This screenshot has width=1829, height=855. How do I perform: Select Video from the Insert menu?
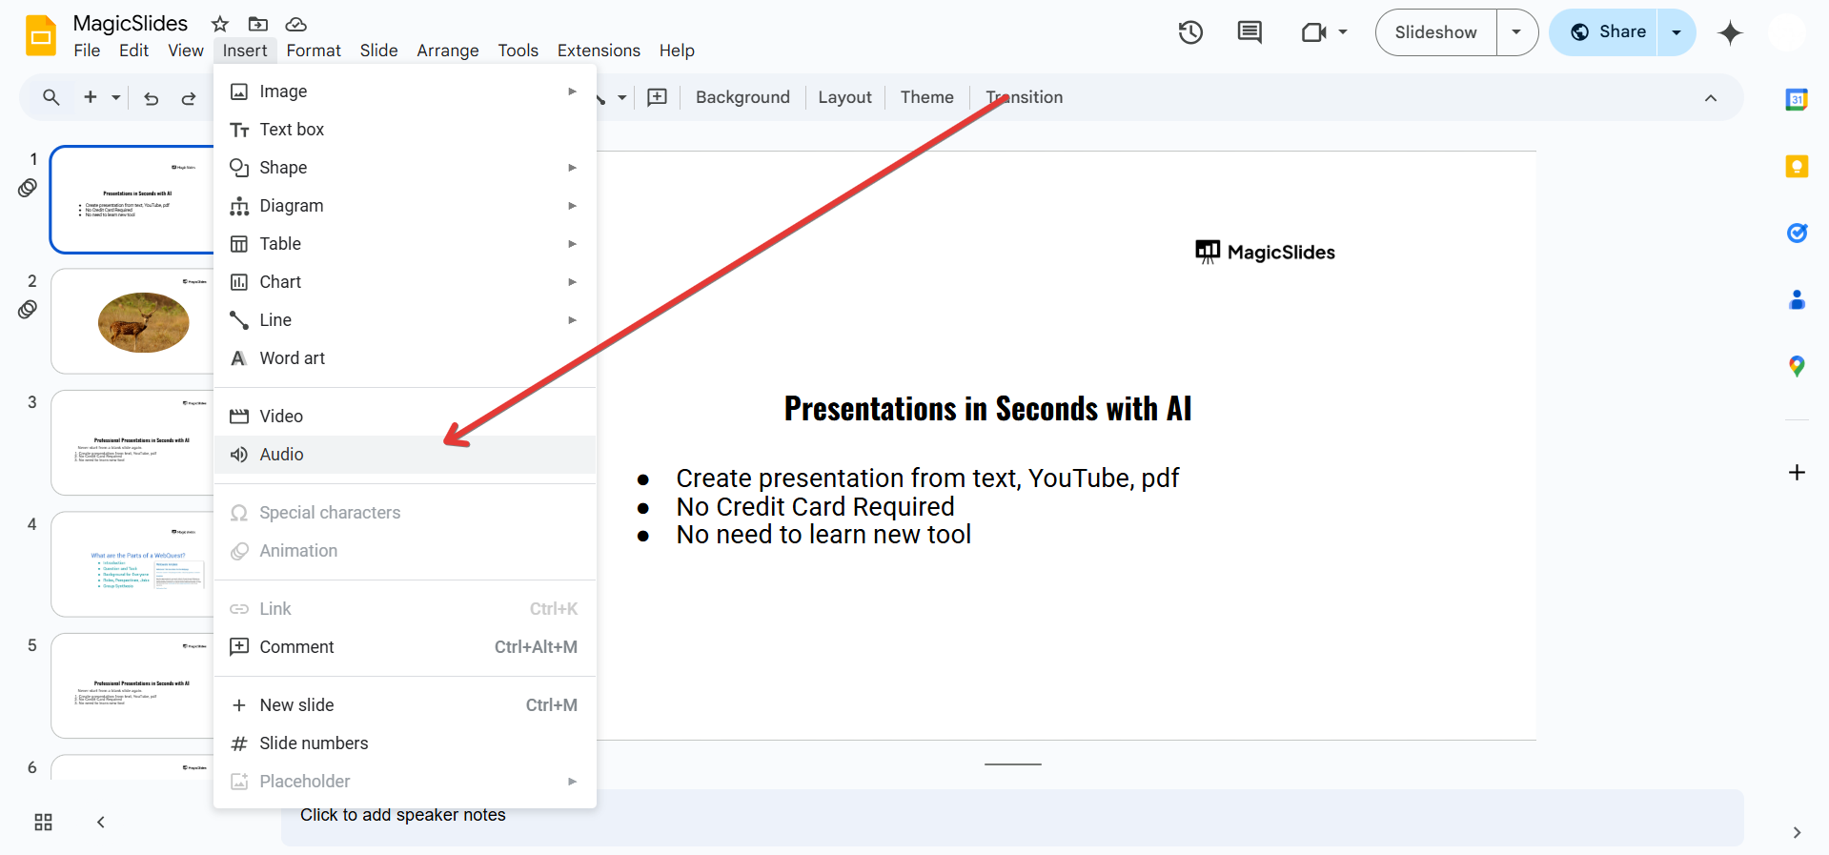pos(405,417)
